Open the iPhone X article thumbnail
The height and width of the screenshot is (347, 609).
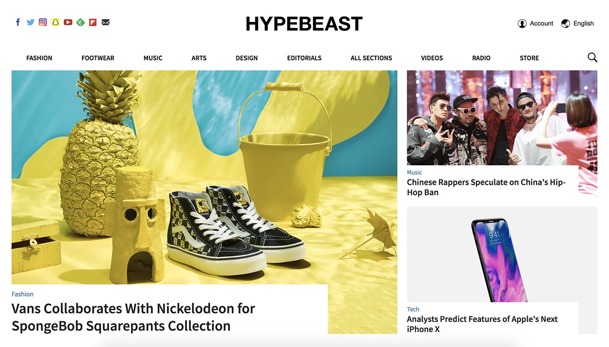(502, 254)
